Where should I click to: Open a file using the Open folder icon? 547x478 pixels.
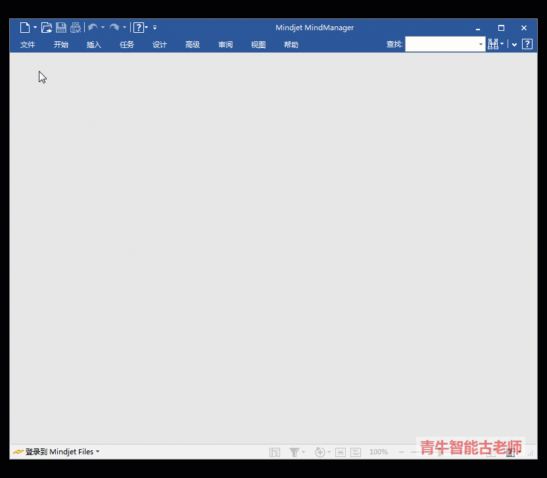point(47,28)
